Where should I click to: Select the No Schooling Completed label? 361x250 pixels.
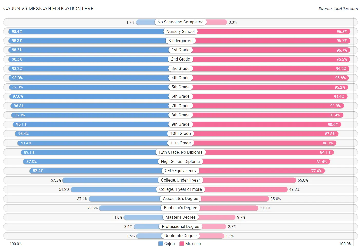[x=180, y=22]
